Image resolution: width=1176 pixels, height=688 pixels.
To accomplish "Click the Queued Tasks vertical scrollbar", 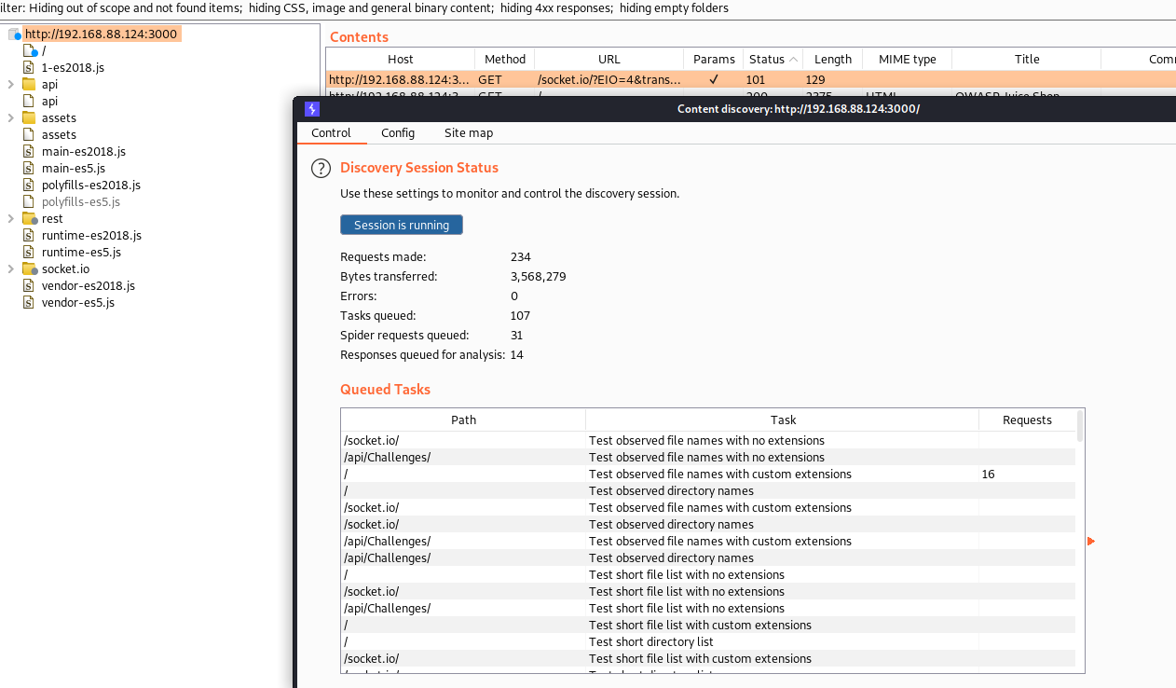I will tap(1080, 426).
